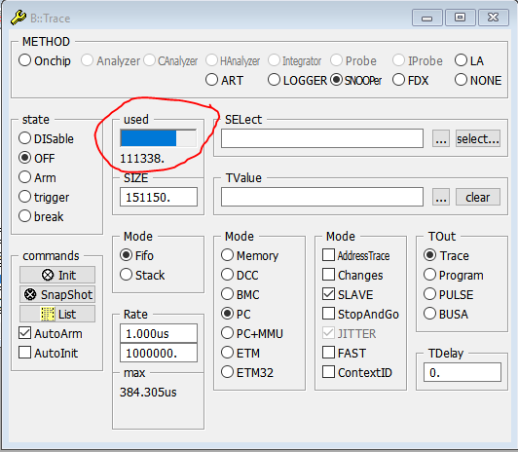Enable the ContextID checkbox
The image size is (518, 452).
[x=328, y=372]
